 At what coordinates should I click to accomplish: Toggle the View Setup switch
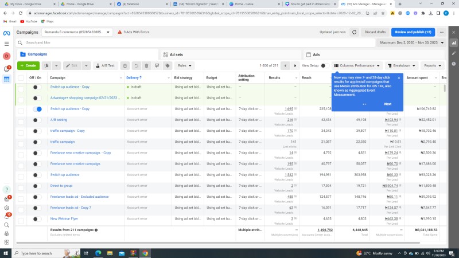point(324,65)
